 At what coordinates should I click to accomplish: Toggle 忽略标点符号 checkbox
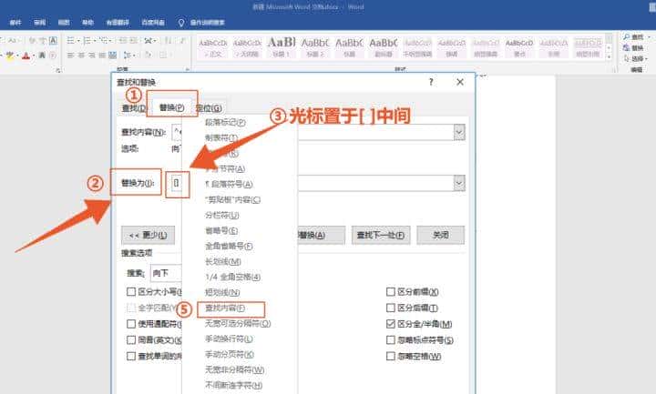coord(390,340)
